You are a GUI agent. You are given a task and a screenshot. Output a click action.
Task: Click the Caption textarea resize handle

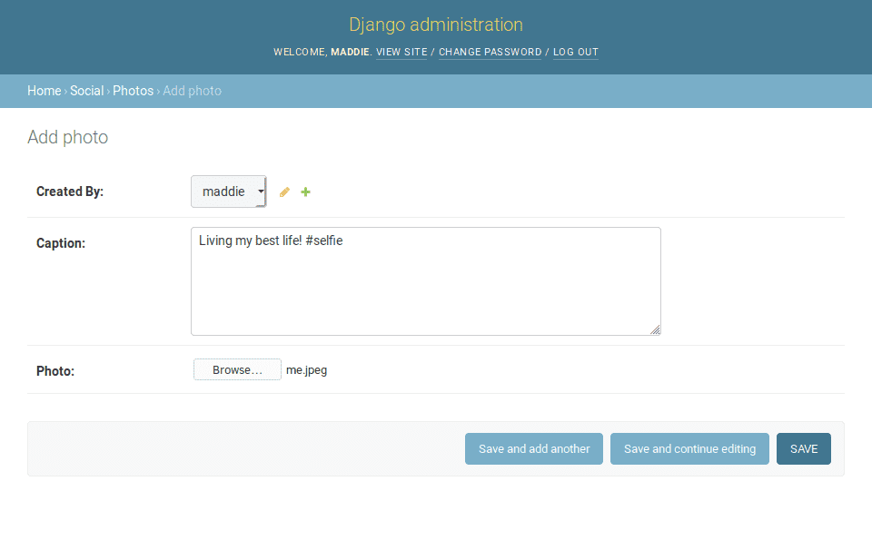(x=655, y=330)
